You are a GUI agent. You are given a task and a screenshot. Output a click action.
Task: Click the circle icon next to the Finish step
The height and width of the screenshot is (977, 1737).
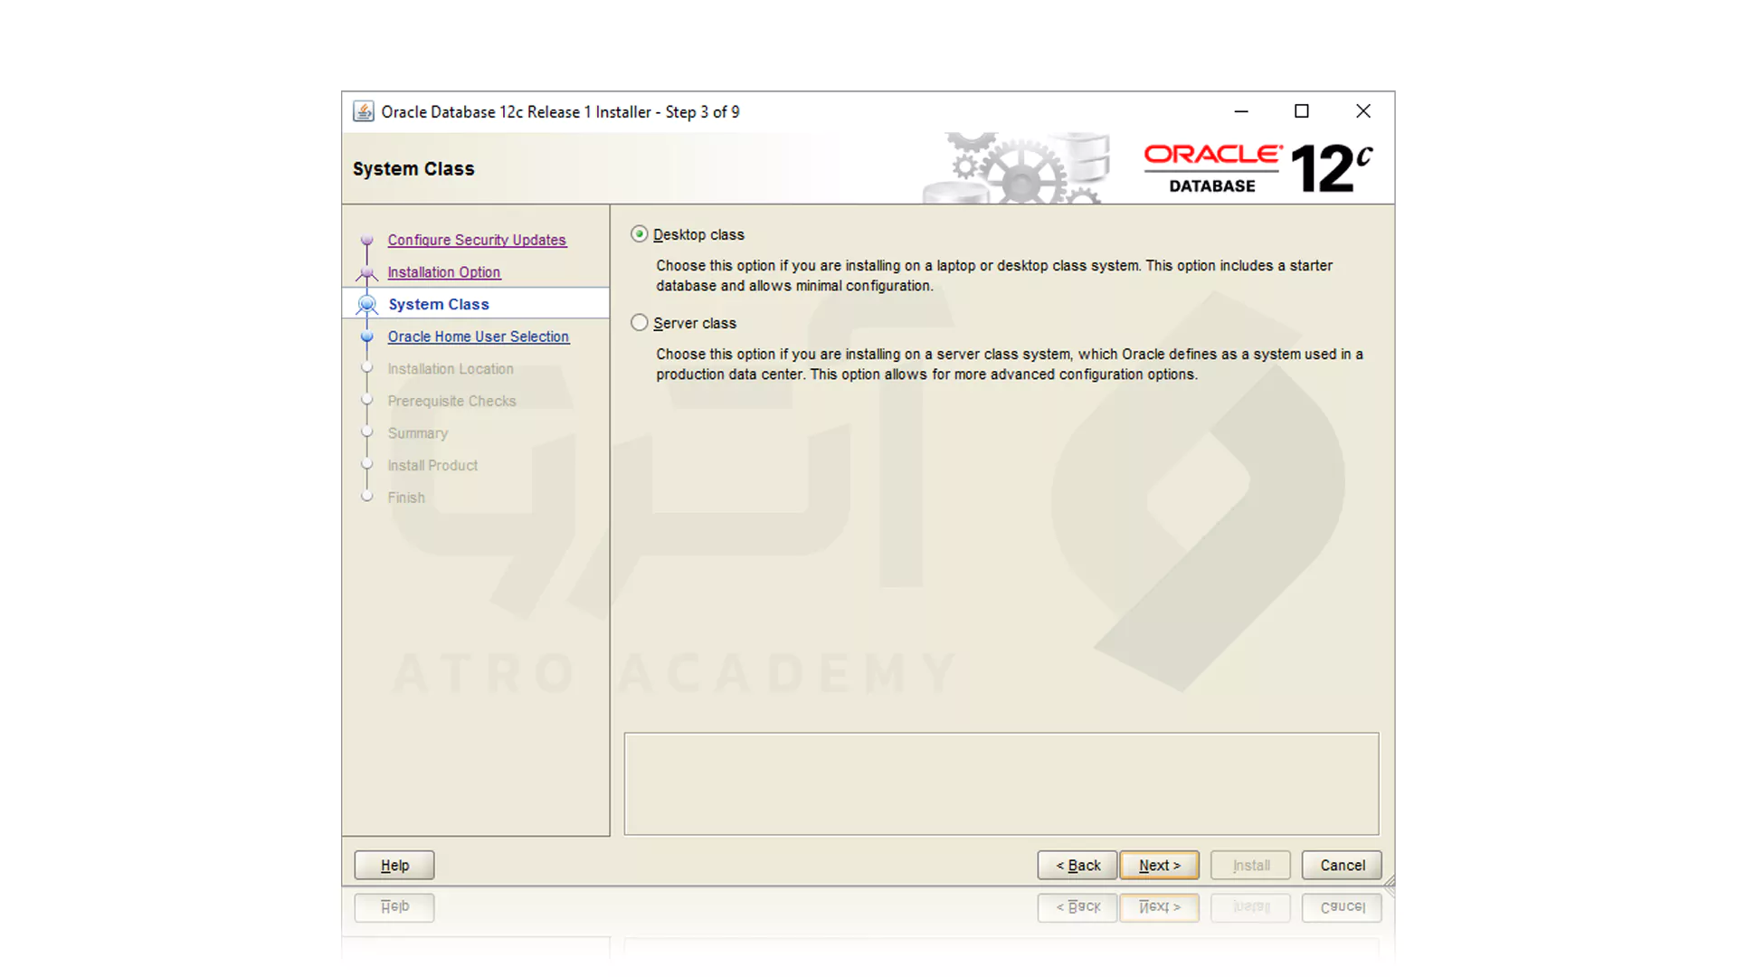pos(367,496)
